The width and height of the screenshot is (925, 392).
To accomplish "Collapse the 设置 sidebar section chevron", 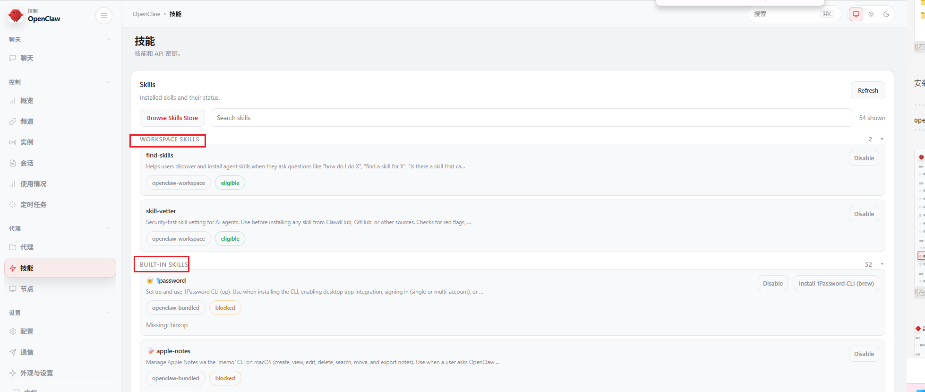I will pyautogui.click(x=109, y=313).
